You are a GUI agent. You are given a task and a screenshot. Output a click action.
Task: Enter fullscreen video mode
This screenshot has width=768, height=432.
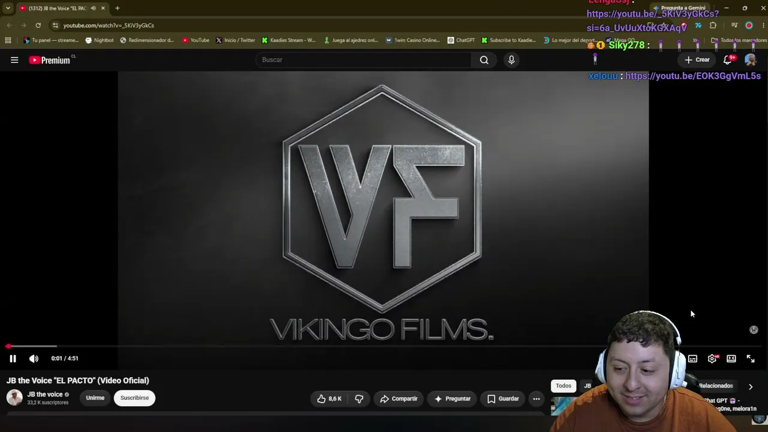[x=751, y=359]
